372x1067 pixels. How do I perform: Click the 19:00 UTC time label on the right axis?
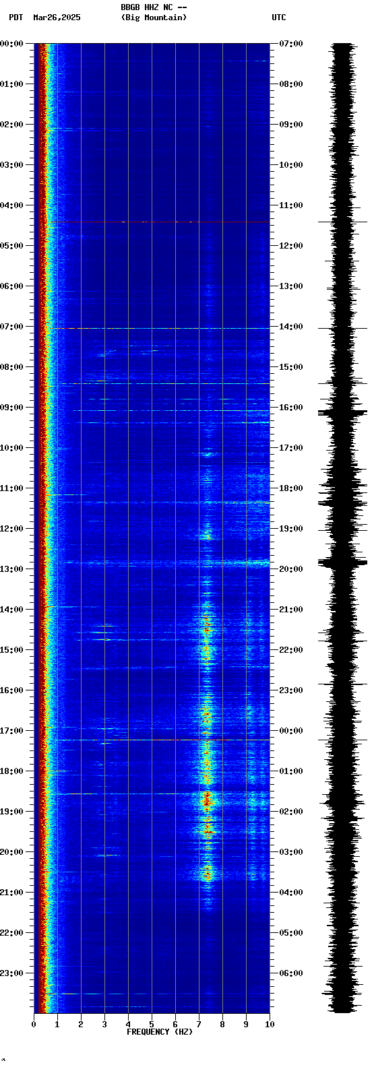[291, 529]
